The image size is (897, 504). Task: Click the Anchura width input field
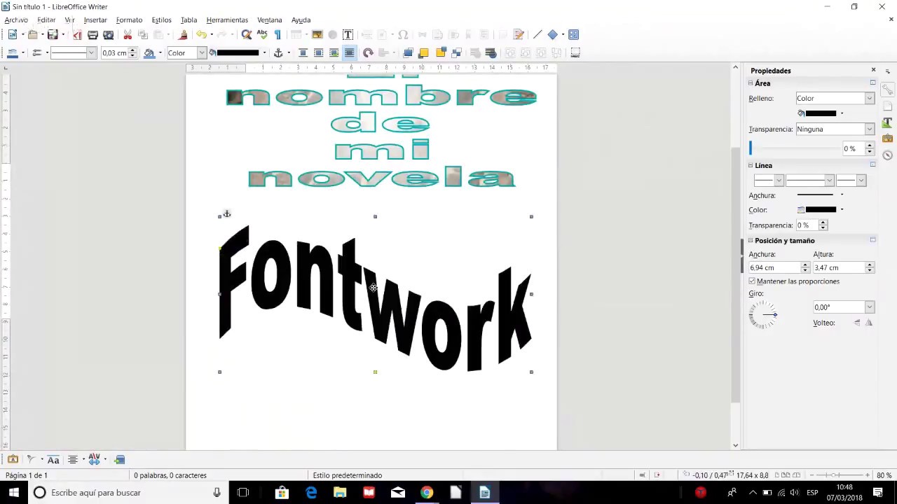click(774, 267)
